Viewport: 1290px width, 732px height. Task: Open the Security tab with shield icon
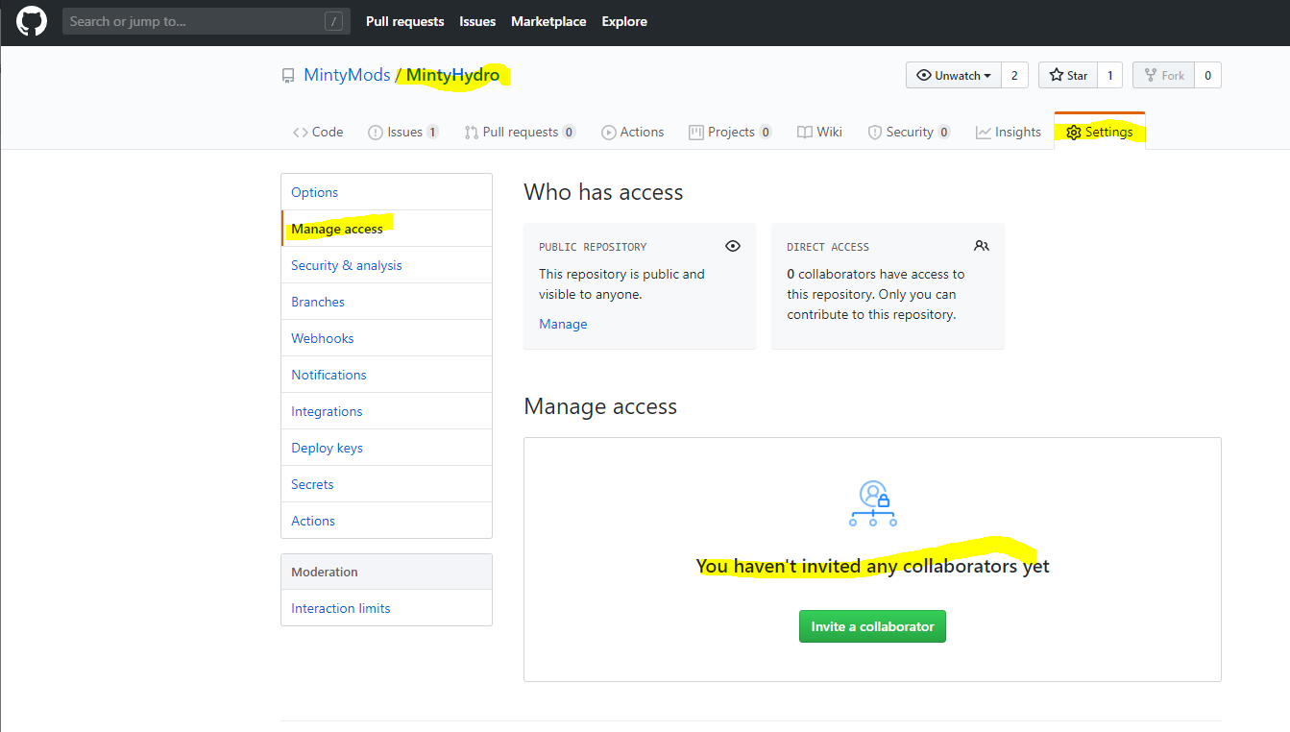909,132
